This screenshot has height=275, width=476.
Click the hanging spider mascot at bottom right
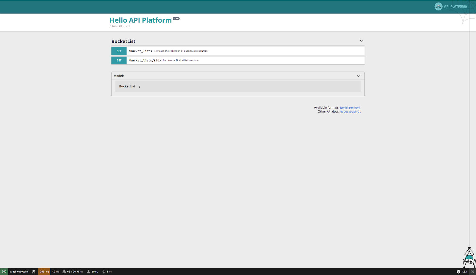click(x=469, y=257)
